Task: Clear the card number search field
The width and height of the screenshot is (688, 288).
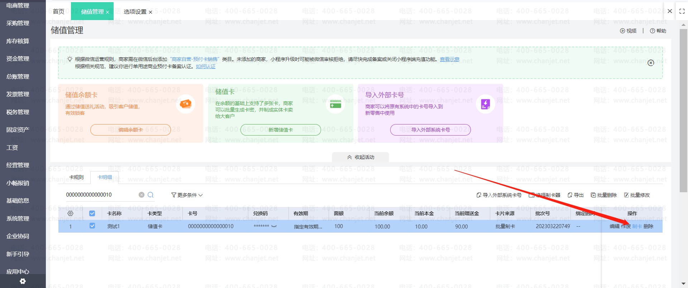Action: tap(142, 195)
